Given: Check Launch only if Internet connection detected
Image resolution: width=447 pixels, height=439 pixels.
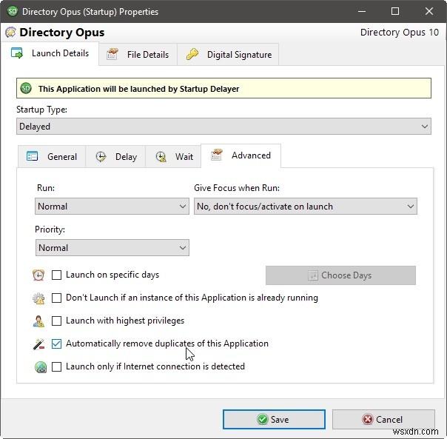Looking at the screenshot, I should (x=56, y=366).
